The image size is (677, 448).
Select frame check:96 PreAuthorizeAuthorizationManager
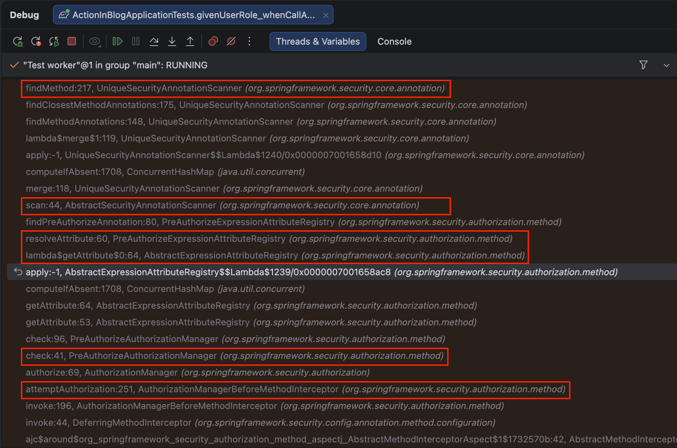235,339
